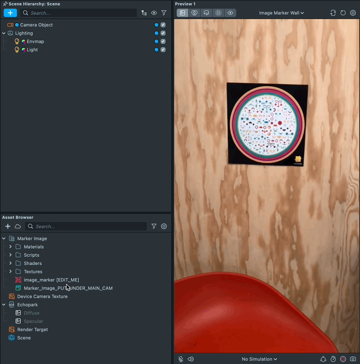Image resolution: width=360 pixels, height=364 pixels.
Task: Reset the preview with the circular arrow
Action: [343, 13]
